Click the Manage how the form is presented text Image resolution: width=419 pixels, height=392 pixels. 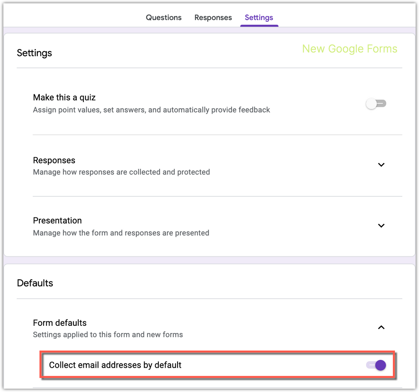click(x=121, y=233)
